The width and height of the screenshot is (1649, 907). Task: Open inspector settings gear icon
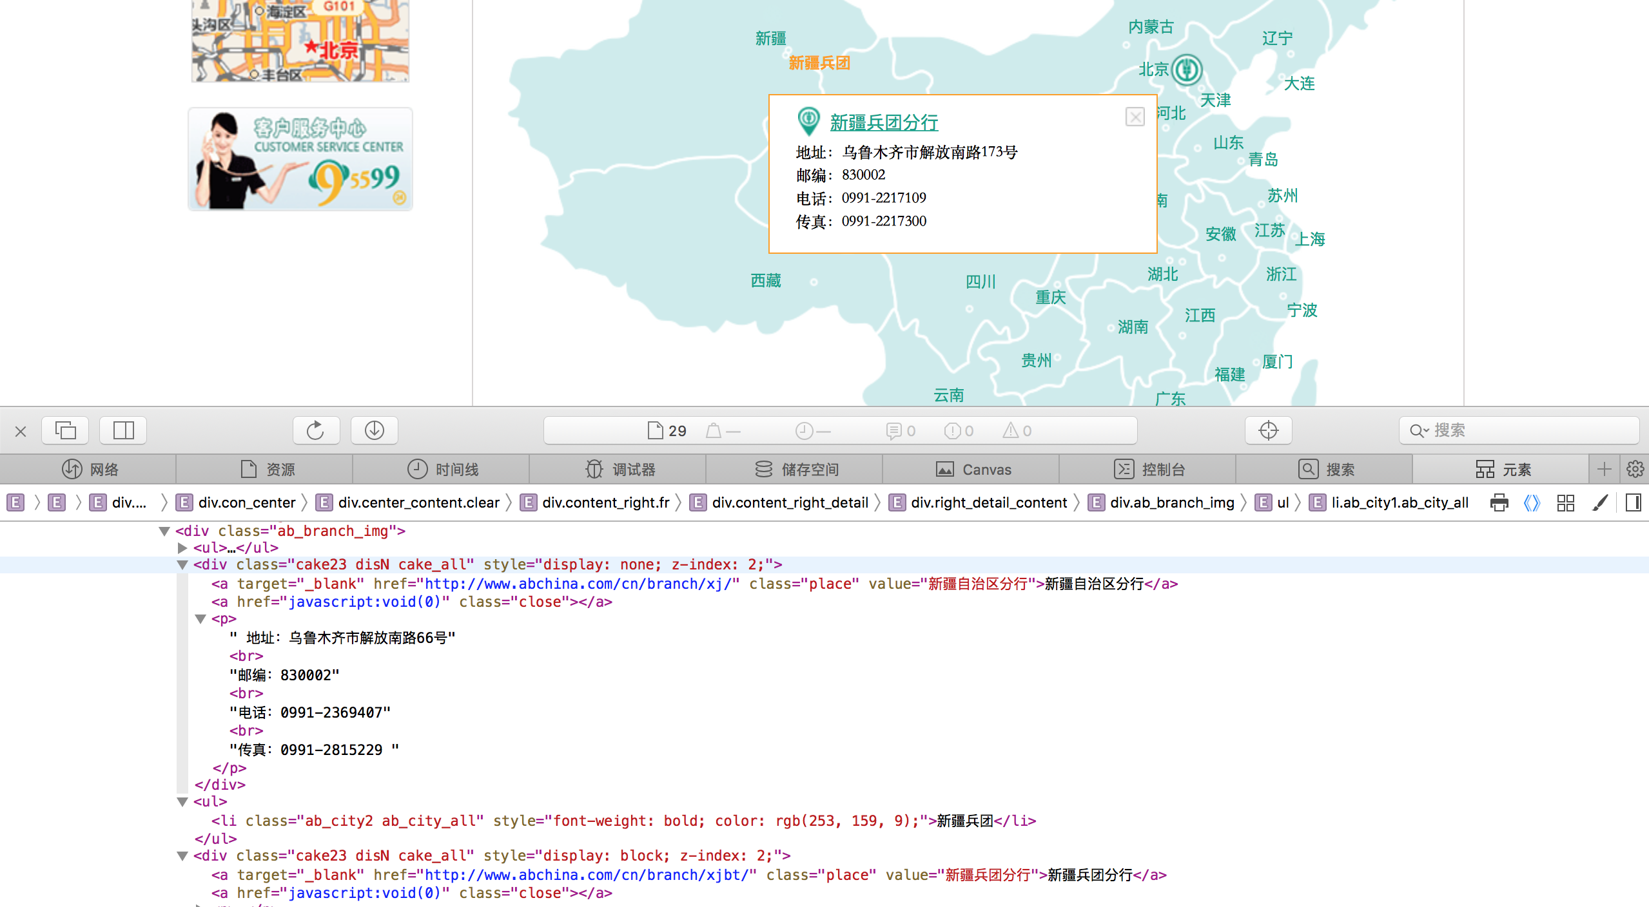tap(1635, 470)
